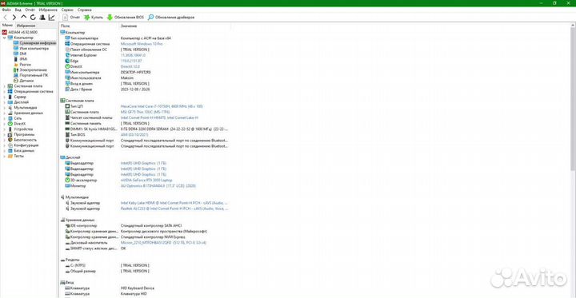Click the Тесты tree node icon

tap(10, 156)
